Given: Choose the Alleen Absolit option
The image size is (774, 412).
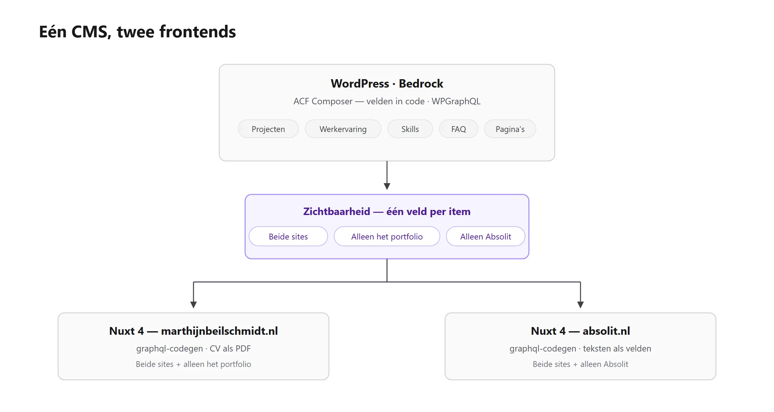Looking at the screenshot, I should point(485,236).
